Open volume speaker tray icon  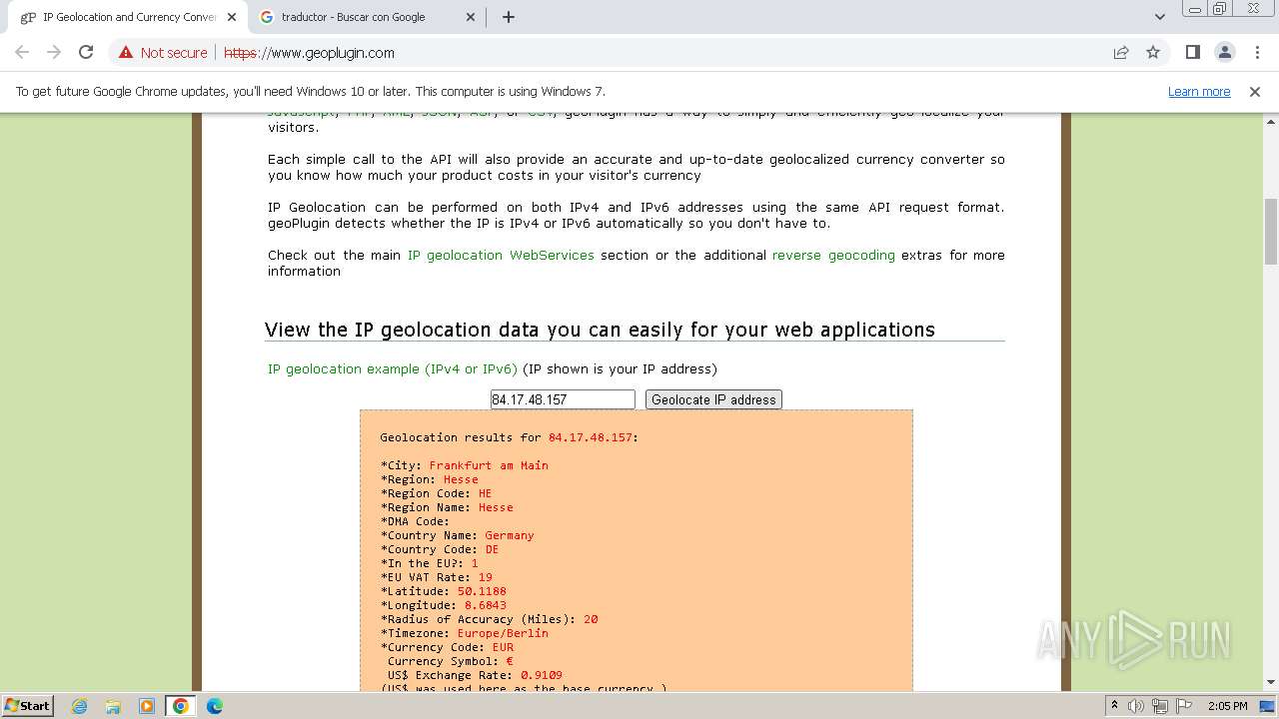click(1136, 706)
